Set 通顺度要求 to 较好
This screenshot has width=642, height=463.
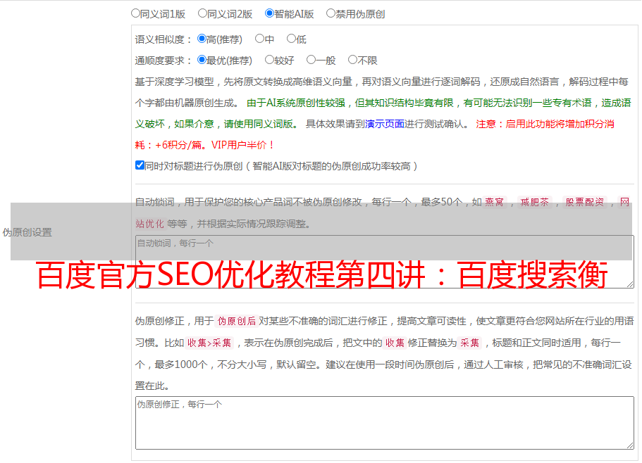pos(270,61)
